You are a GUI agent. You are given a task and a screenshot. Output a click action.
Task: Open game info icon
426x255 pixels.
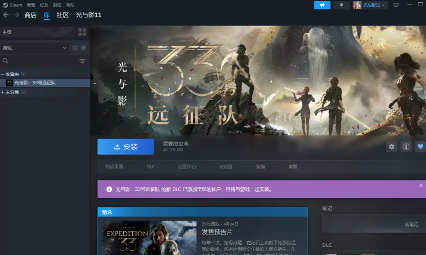406,147
